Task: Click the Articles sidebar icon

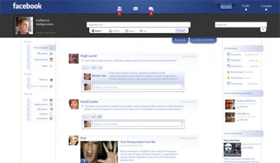Action: (x=51, y=114)
